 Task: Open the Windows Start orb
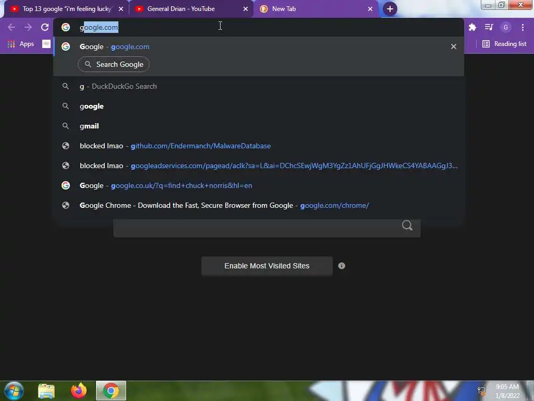click(x=14, y=391)
